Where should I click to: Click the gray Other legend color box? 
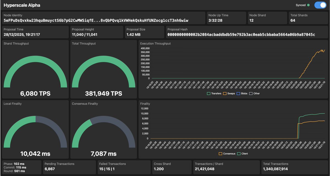[x=251, y=93]
